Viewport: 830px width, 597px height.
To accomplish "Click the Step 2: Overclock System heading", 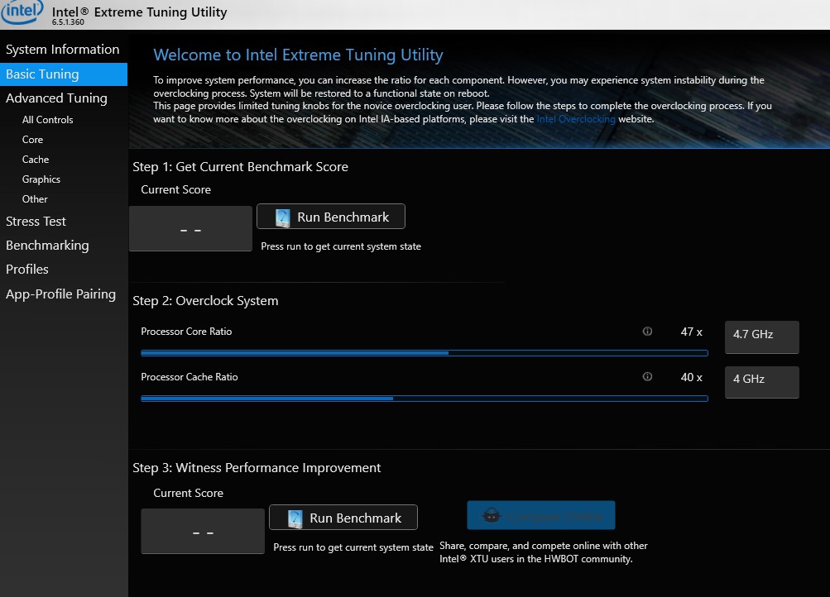I will tap(205, 301).
